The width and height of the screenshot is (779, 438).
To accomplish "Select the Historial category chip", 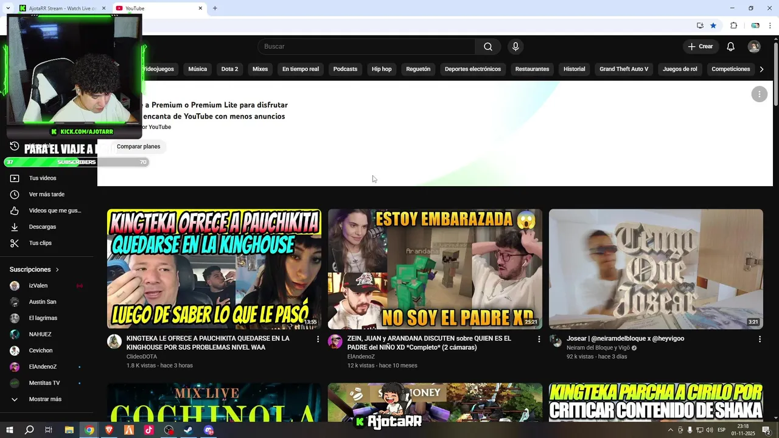I will point(574,69).
